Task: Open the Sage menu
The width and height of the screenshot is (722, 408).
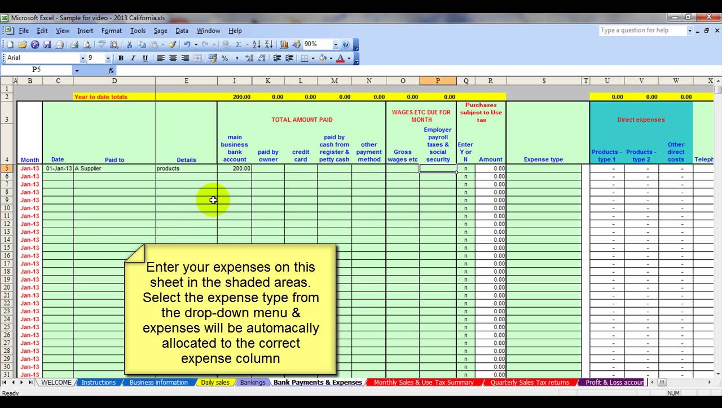Action: tap(161, 30)
